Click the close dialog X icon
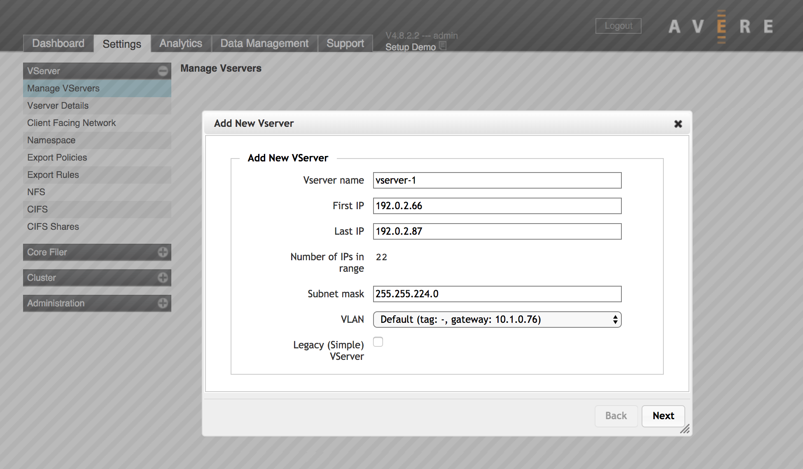Screen dimensions: 803x469 (x=678, y=124)
